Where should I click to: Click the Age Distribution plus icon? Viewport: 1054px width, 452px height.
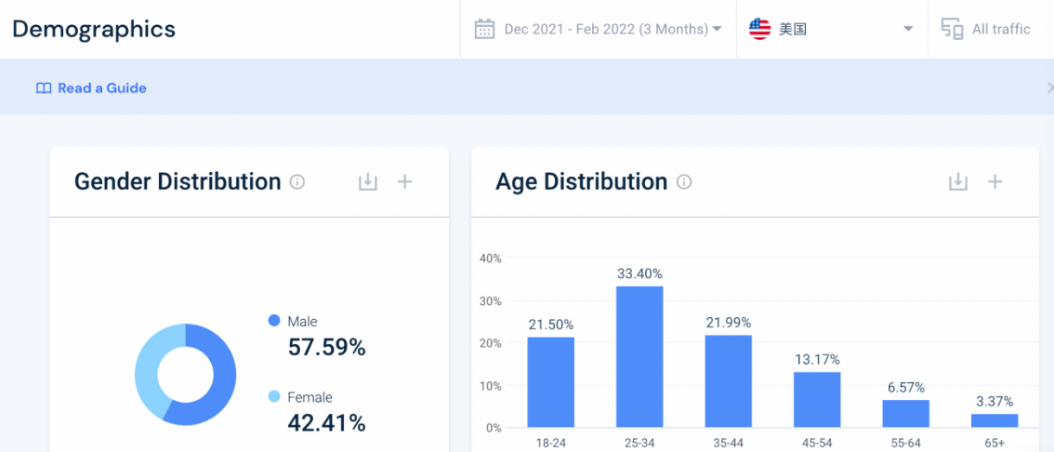tap(995, 182)
